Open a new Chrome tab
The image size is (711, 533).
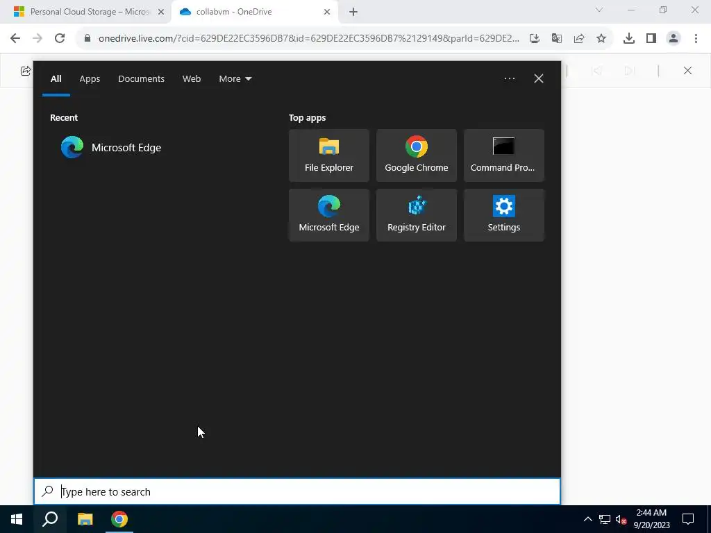[x=353, y=12]
